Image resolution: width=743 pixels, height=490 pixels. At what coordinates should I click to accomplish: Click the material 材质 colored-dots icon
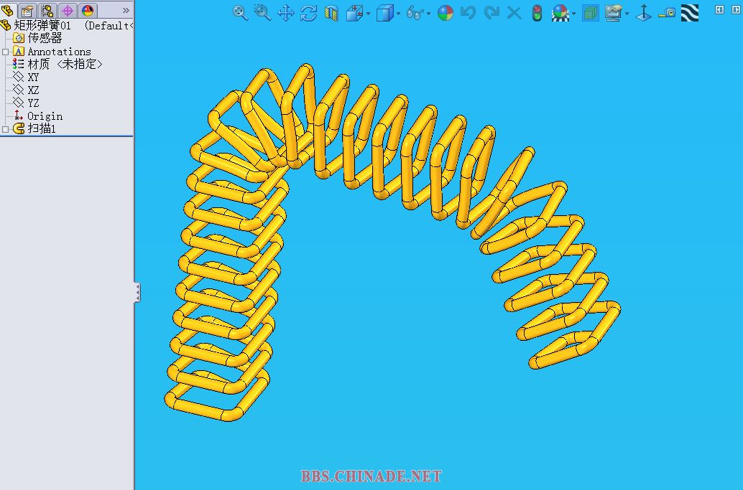coord(18,63)
